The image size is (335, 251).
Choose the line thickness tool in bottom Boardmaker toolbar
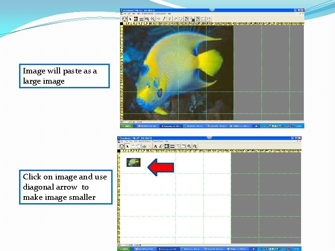[x=172, y=146]
